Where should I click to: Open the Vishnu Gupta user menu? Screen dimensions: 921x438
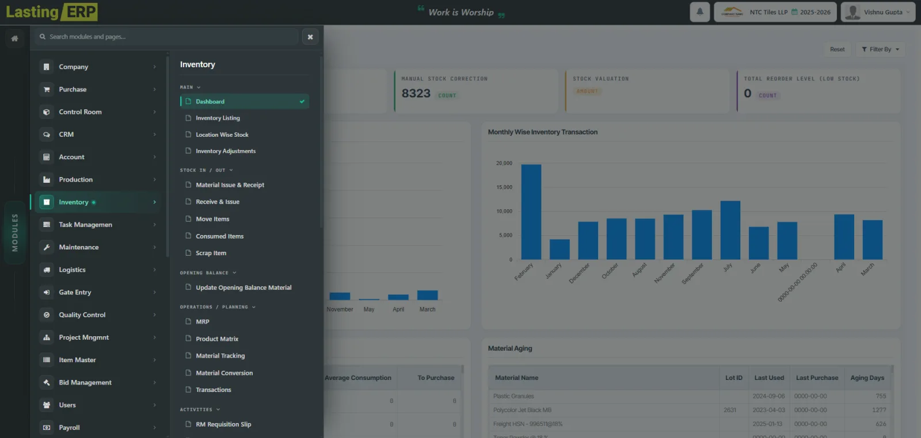(878, 11)
